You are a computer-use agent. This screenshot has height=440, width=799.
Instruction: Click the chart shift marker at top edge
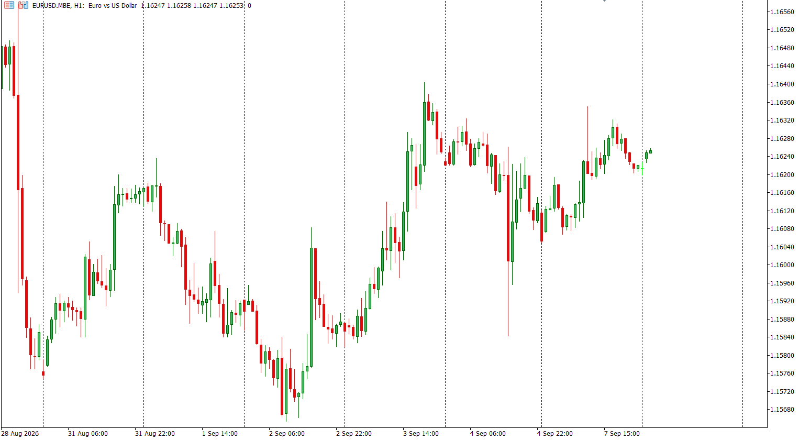pos(604,1)
